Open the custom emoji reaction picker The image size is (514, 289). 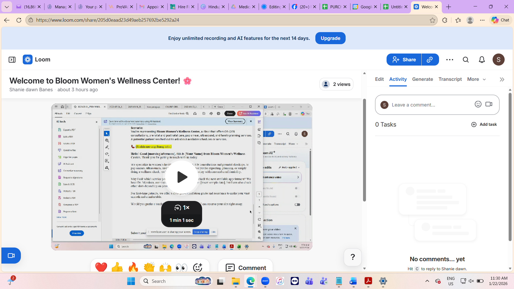point(198,267)
